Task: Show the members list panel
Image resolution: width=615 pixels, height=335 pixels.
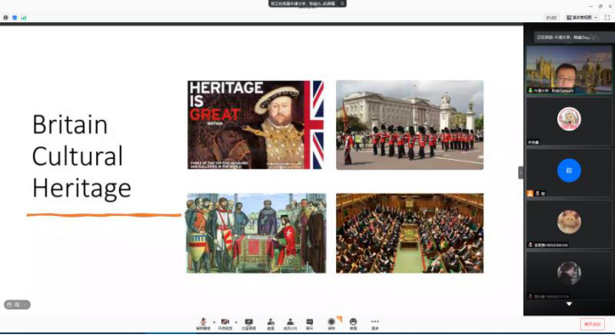Action: 291,324
